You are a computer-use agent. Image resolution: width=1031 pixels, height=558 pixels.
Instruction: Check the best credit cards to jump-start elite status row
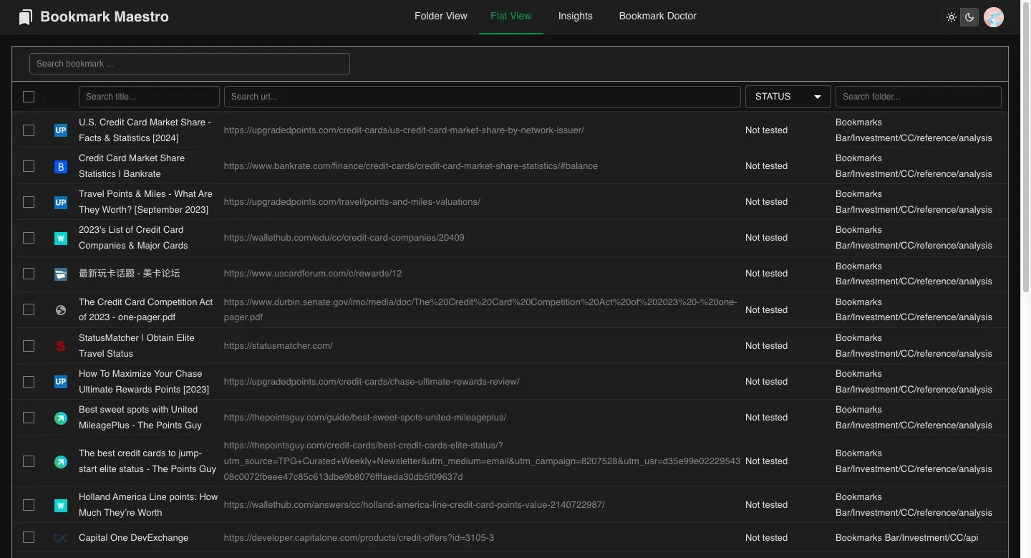[29, 461]
